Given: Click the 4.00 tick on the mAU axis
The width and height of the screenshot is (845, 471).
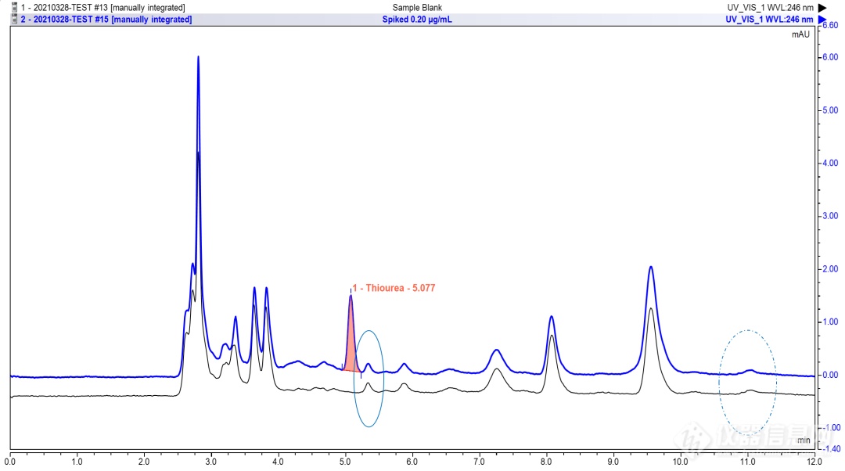Looking at the screenshot, I should click(829, 164).
